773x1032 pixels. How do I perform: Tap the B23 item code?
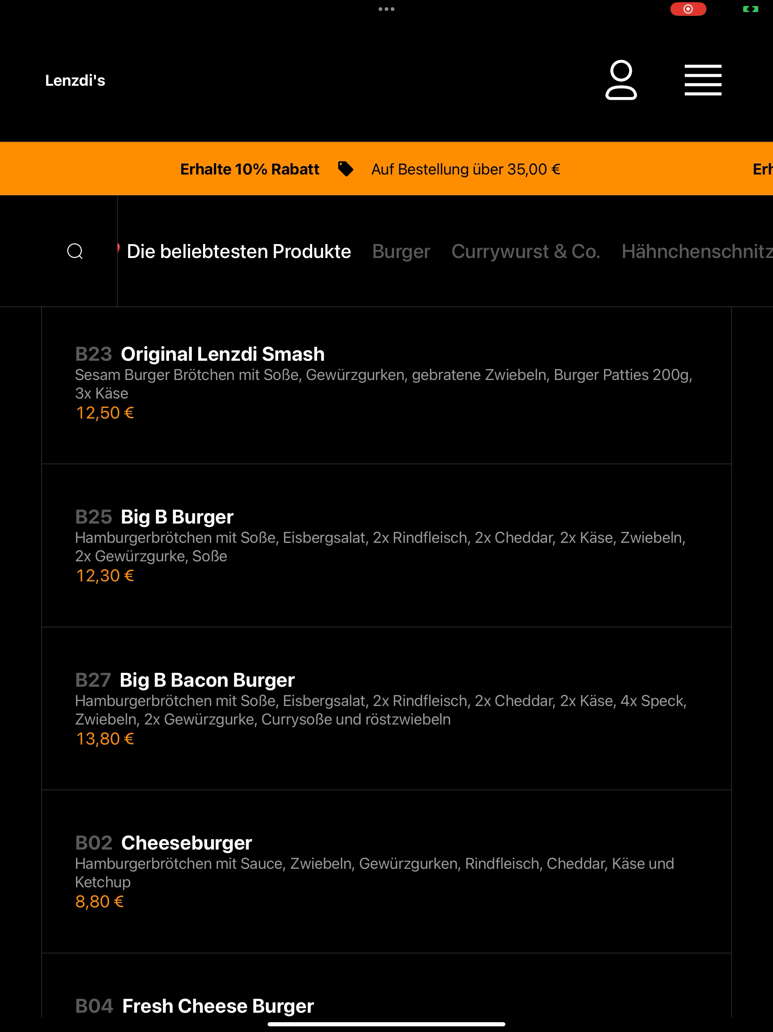click(x=94, y=354)
